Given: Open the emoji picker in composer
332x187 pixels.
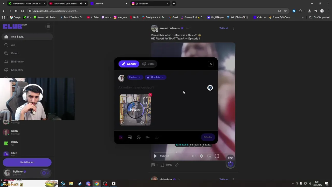Looking at the screenshot, I should tap(139, 137).
